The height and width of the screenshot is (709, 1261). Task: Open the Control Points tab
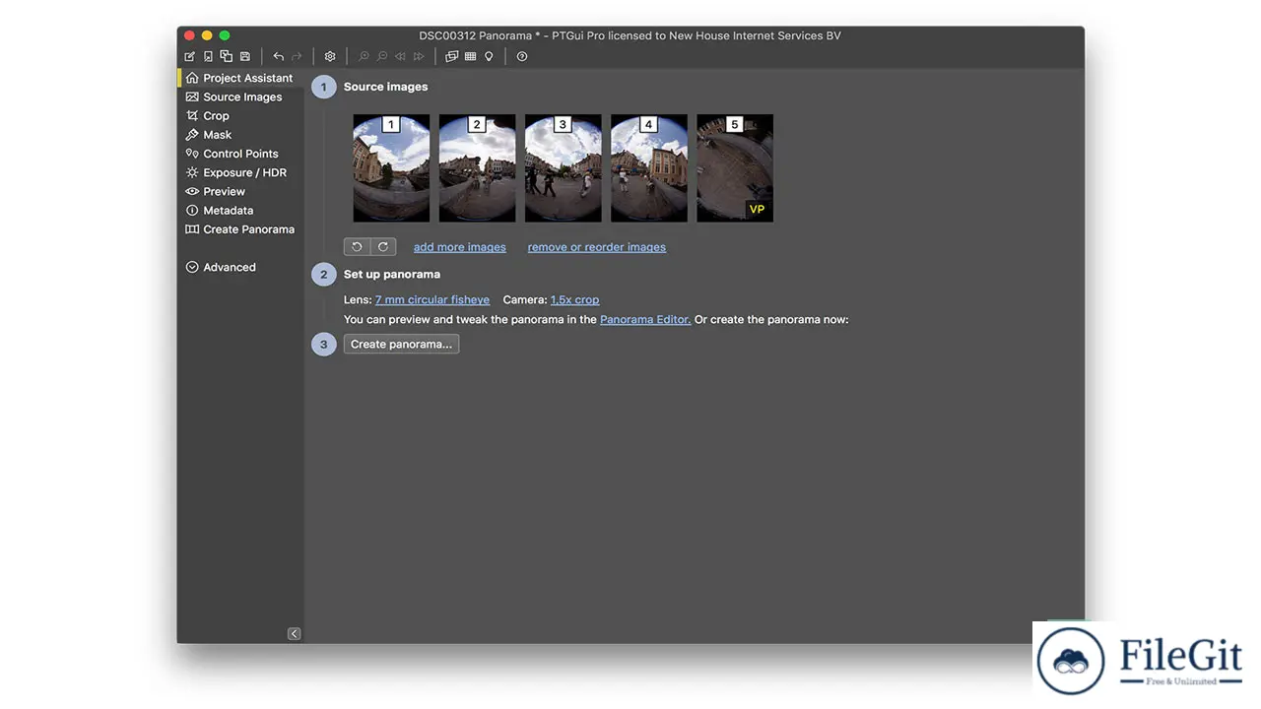click(240, 154)
